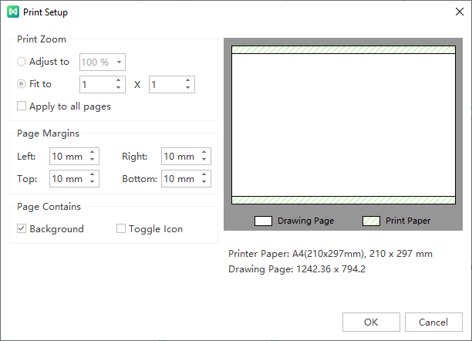Click into the Left margin field
The image size is (472, 341).
(x=74, y=156)
